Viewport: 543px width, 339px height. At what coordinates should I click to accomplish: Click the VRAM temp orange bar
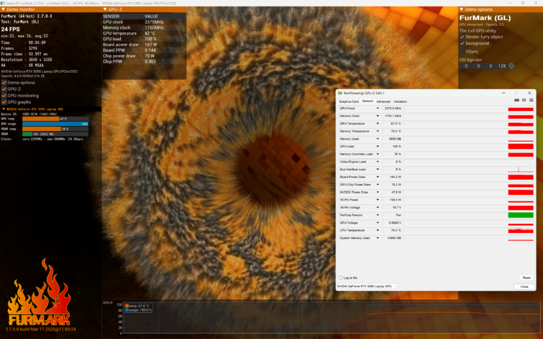[x=42, y=129]
